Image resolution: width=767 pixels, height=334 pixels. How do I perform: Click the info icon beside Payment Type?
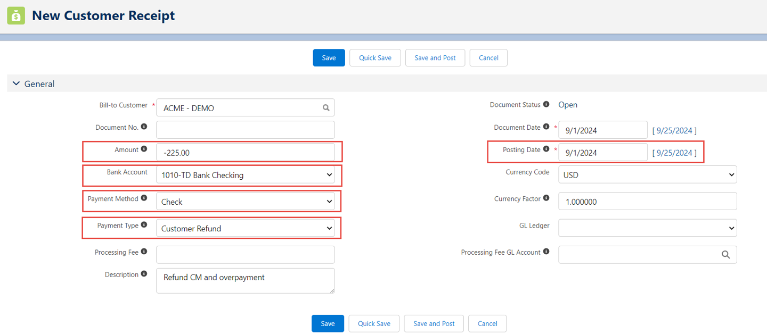click(x=144, y=225)
